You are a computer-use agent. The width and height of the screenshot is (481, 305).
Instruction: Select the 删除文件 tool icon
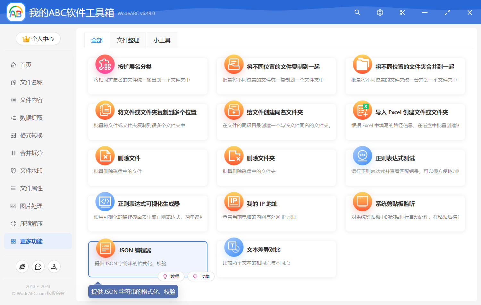click(x=105, y=156)
